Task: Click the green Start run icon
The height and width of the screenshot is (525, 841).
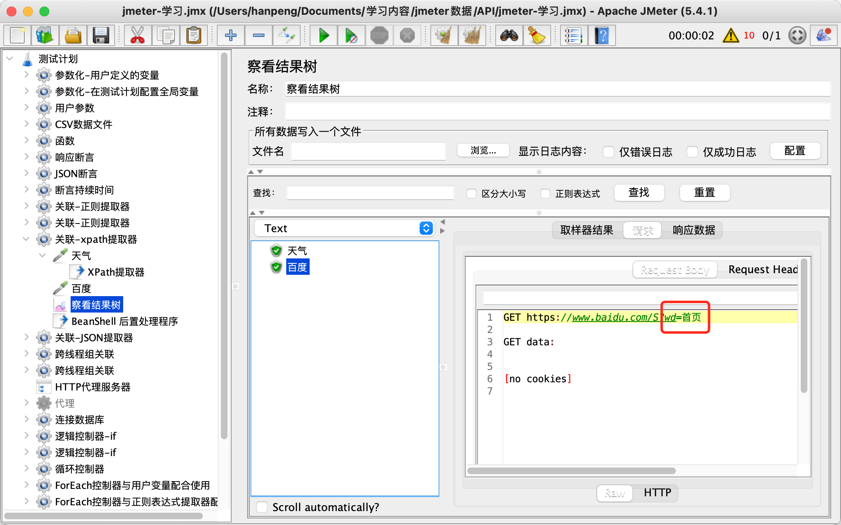Action: coord(324,36)
